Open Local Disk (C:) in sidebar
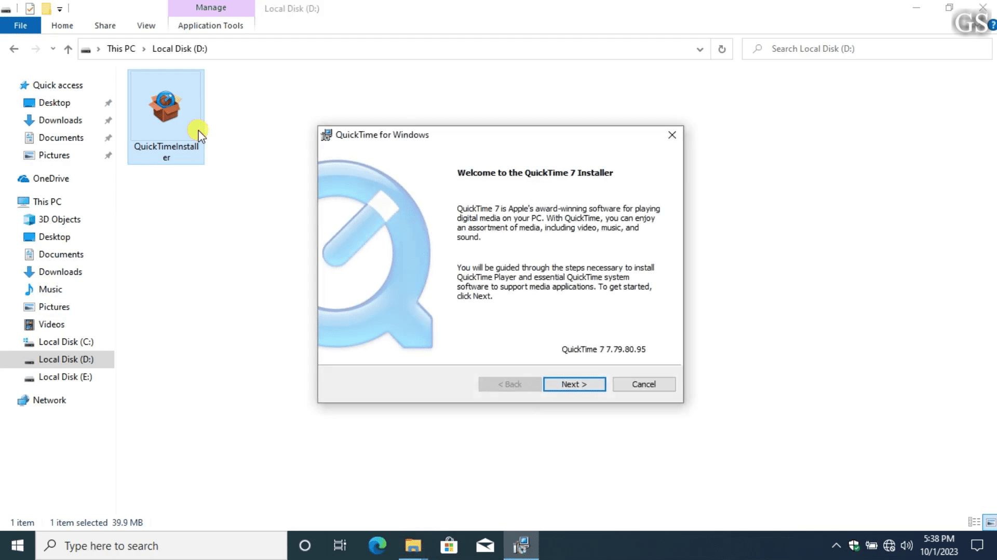 click(x=66, y=342)
